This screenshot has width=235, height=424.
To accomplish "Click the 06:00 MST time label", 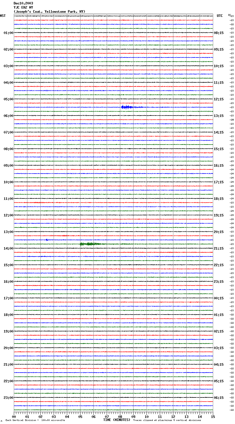I will tap(9, 116).
